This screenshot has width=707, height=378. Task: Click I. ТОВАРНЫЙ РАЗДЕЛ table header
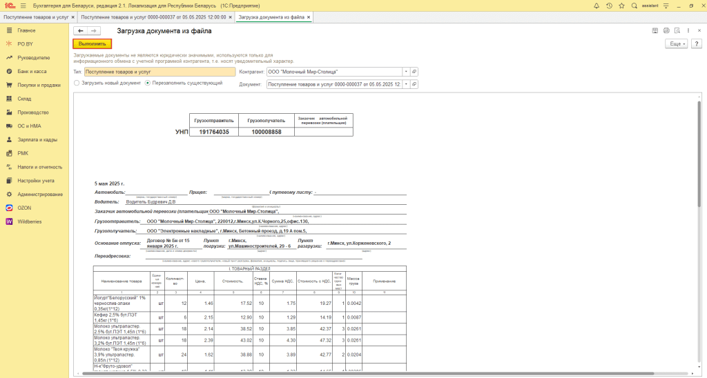pyautogui.click(x=250, y=268)
